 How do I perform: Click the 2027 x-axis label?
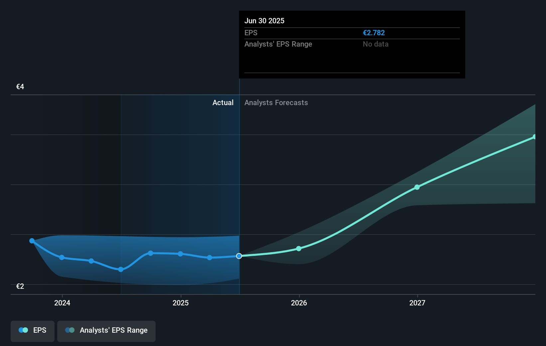point(417,303)
